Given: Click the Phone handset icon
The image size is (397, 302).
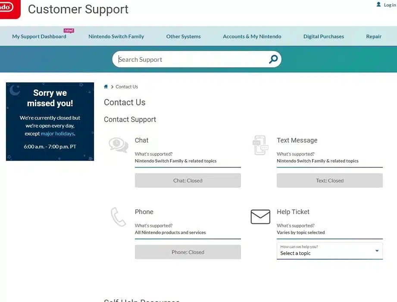Looking at the screenshot, I should [118, 217].
